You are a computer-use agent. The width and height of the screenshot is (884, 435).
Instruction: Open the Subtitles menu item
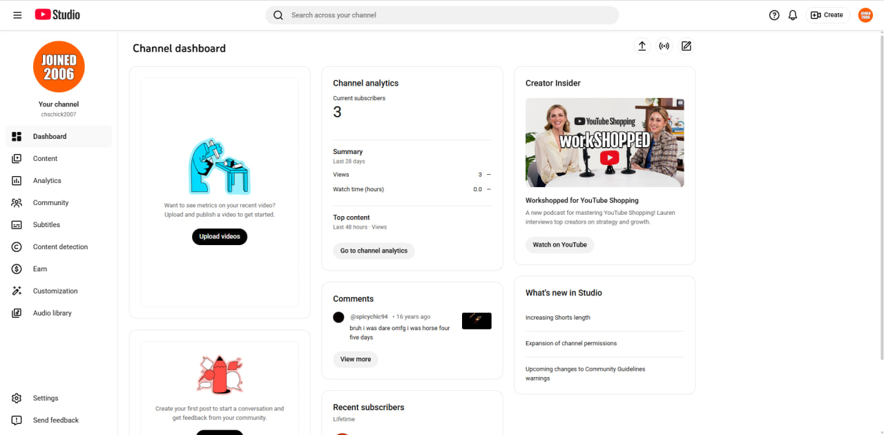(x=59, y=225)
